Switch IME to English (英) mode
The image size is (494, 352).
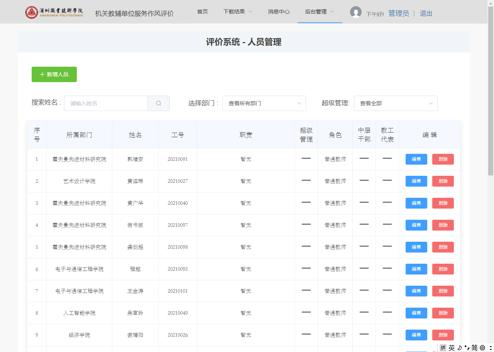coord(452,348)
